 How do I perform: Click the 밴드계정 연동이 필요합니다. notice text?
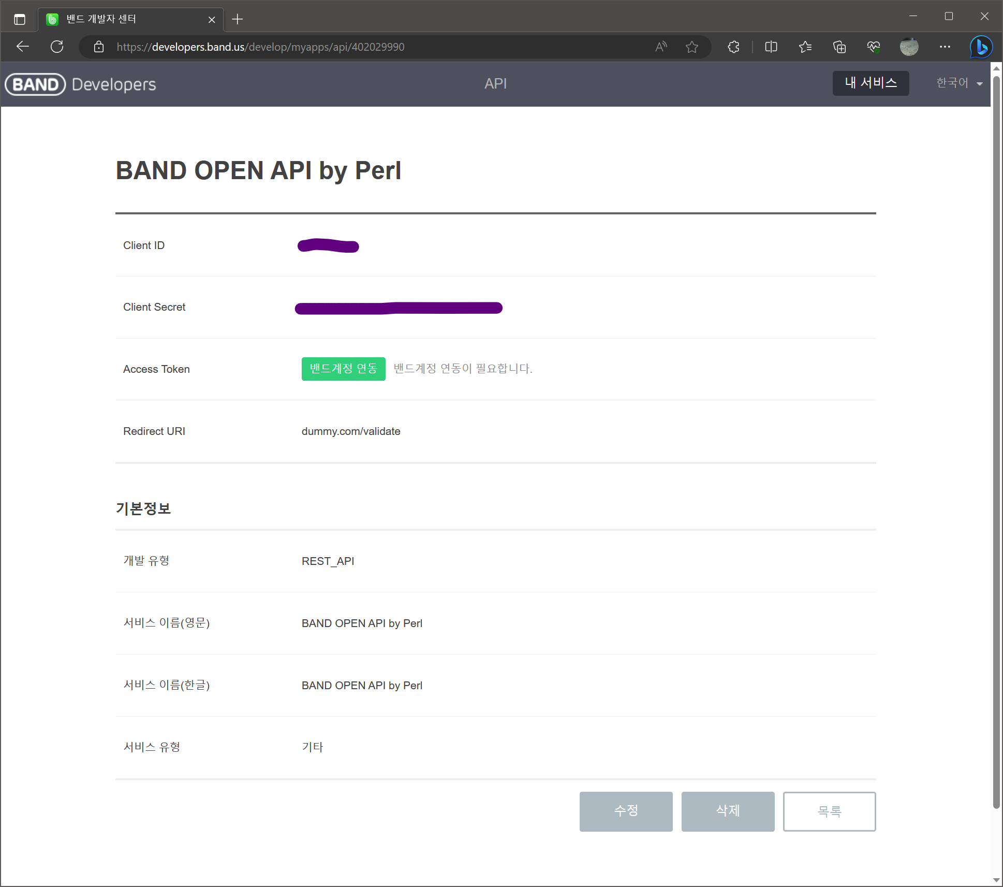[463, 369]
